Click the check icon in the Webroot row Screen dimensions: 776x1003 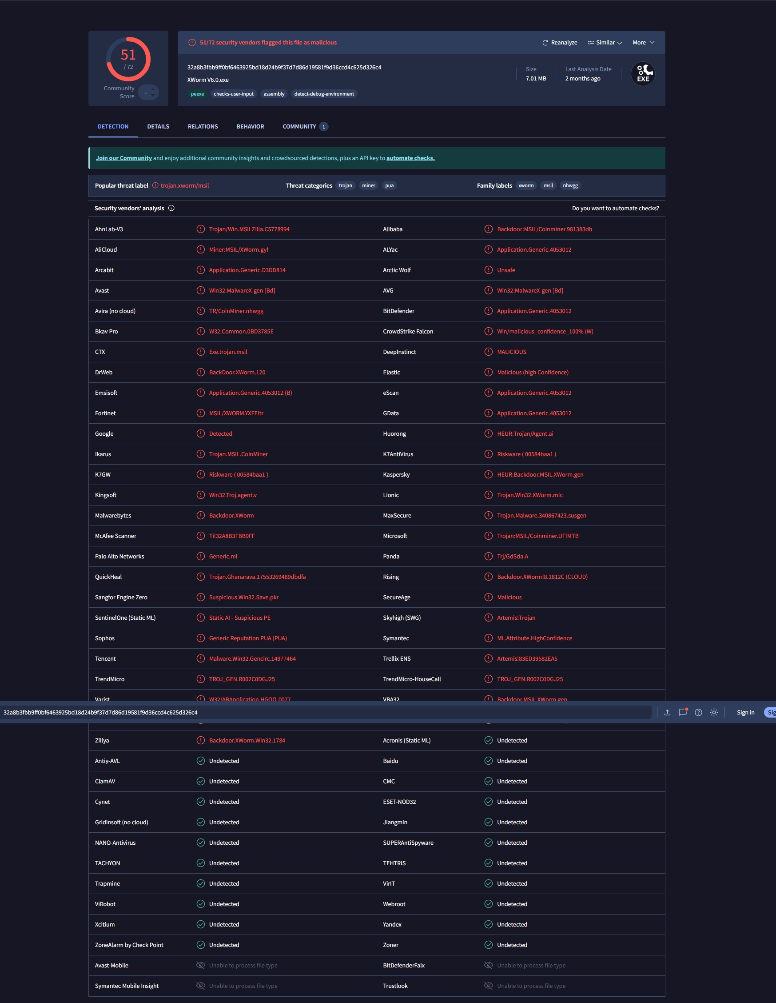489,904
